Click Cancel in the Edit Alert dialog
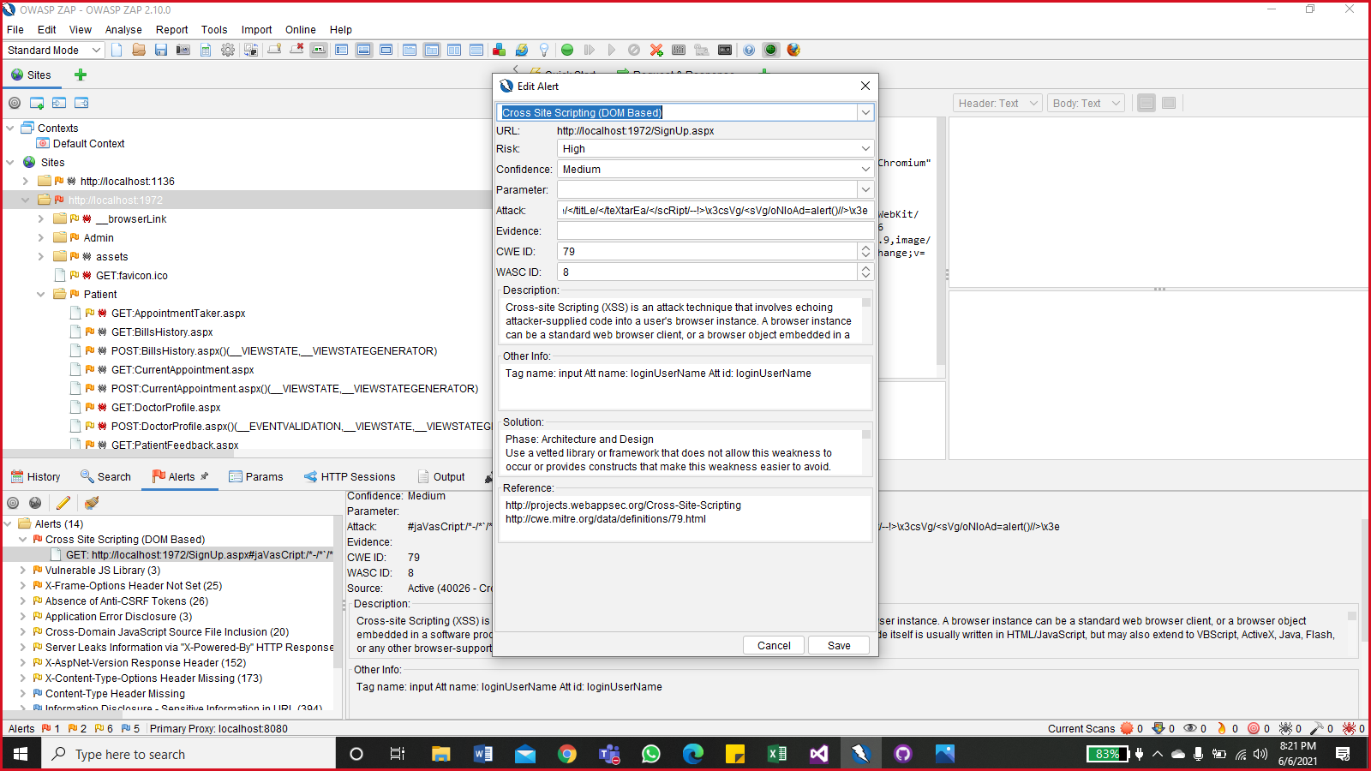 [774, 645]
